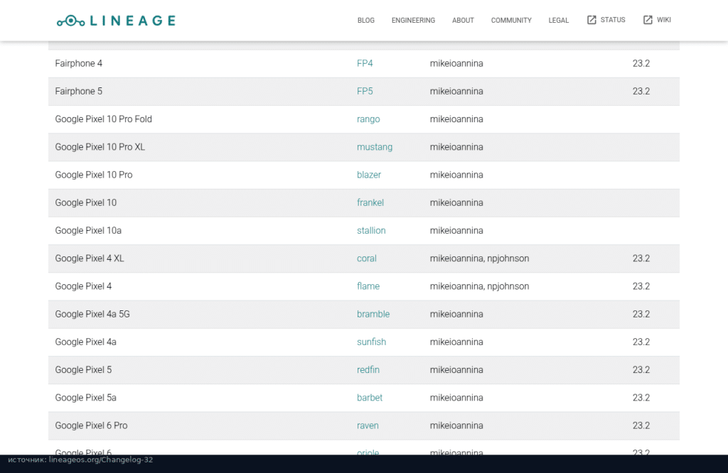Click mikeioannina in the stallion row
Screen dimensions: 728x473
[x=456, y=231]
